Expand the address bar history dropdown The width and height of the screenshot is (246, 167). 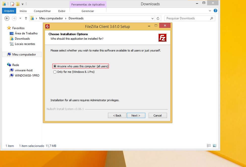152,18
